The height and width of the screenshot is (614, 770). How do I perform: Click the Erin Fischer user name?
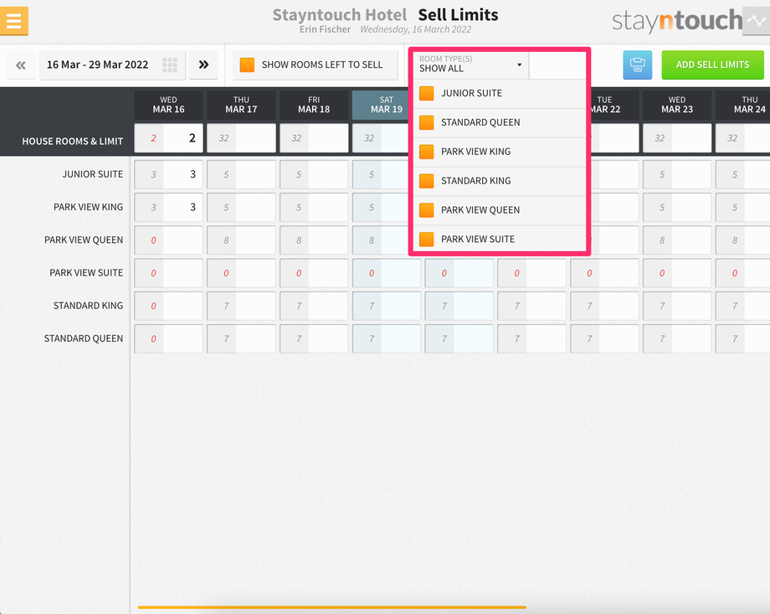click(x=325, y=29)
